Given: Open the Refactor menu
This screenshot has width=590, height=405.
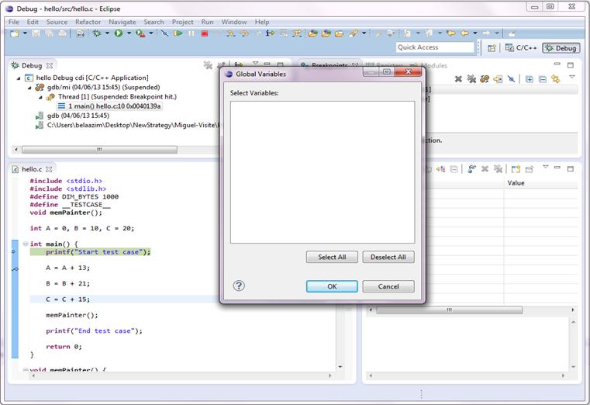Looking at the screenshot, I should point(88,22).
